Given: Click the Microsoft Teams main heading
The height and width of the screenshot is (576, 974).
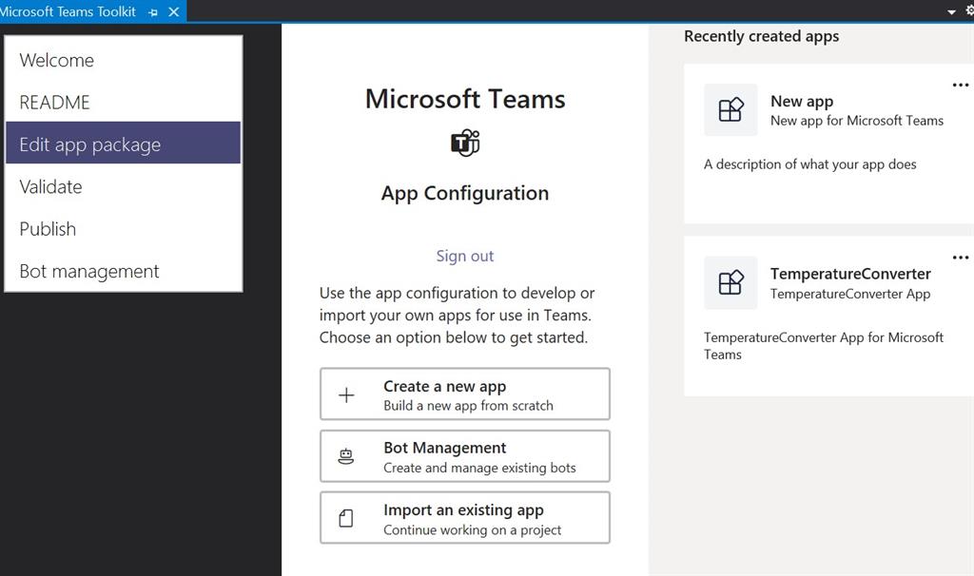Looking at the screenshot, I should (x=465, y=99).
